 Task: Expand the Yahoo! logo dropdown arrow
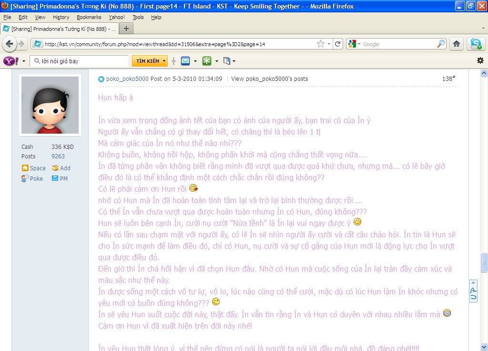[24, 61]
